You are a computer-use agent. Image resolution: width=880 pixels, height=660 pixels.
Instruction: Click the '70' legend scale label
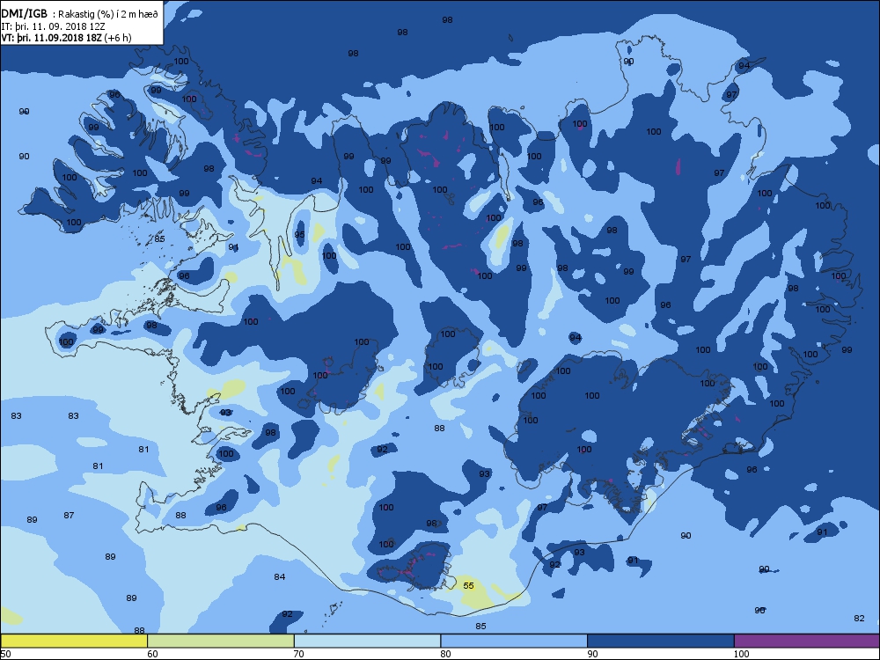pyautogui.click(x=299, y=653)
